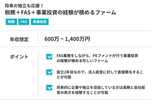Click the 年収想定 row label

point(19,39)
